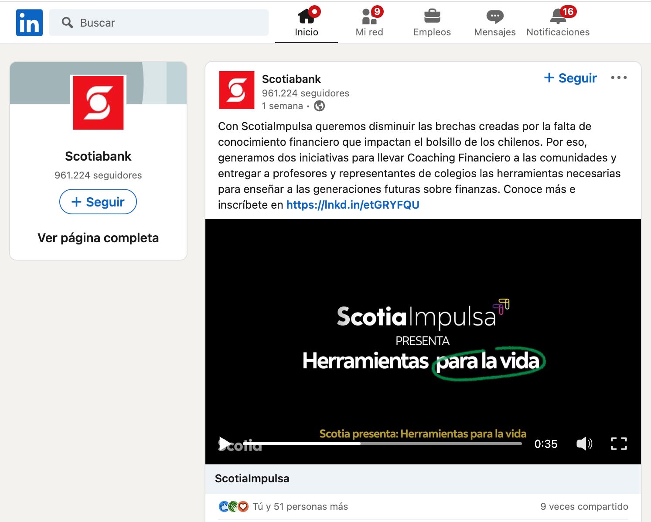The height and width of the screenshot is (522, 651).
Task: Open the post's three-dot options menu
Action: point(618,78)
